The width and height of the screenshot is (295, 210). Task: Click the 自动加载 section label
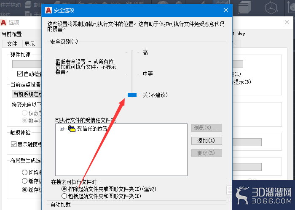coord(60,205)
